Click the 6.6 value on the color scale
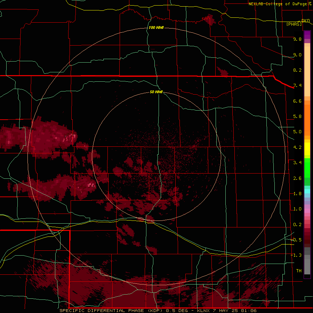 pos(297,101)
